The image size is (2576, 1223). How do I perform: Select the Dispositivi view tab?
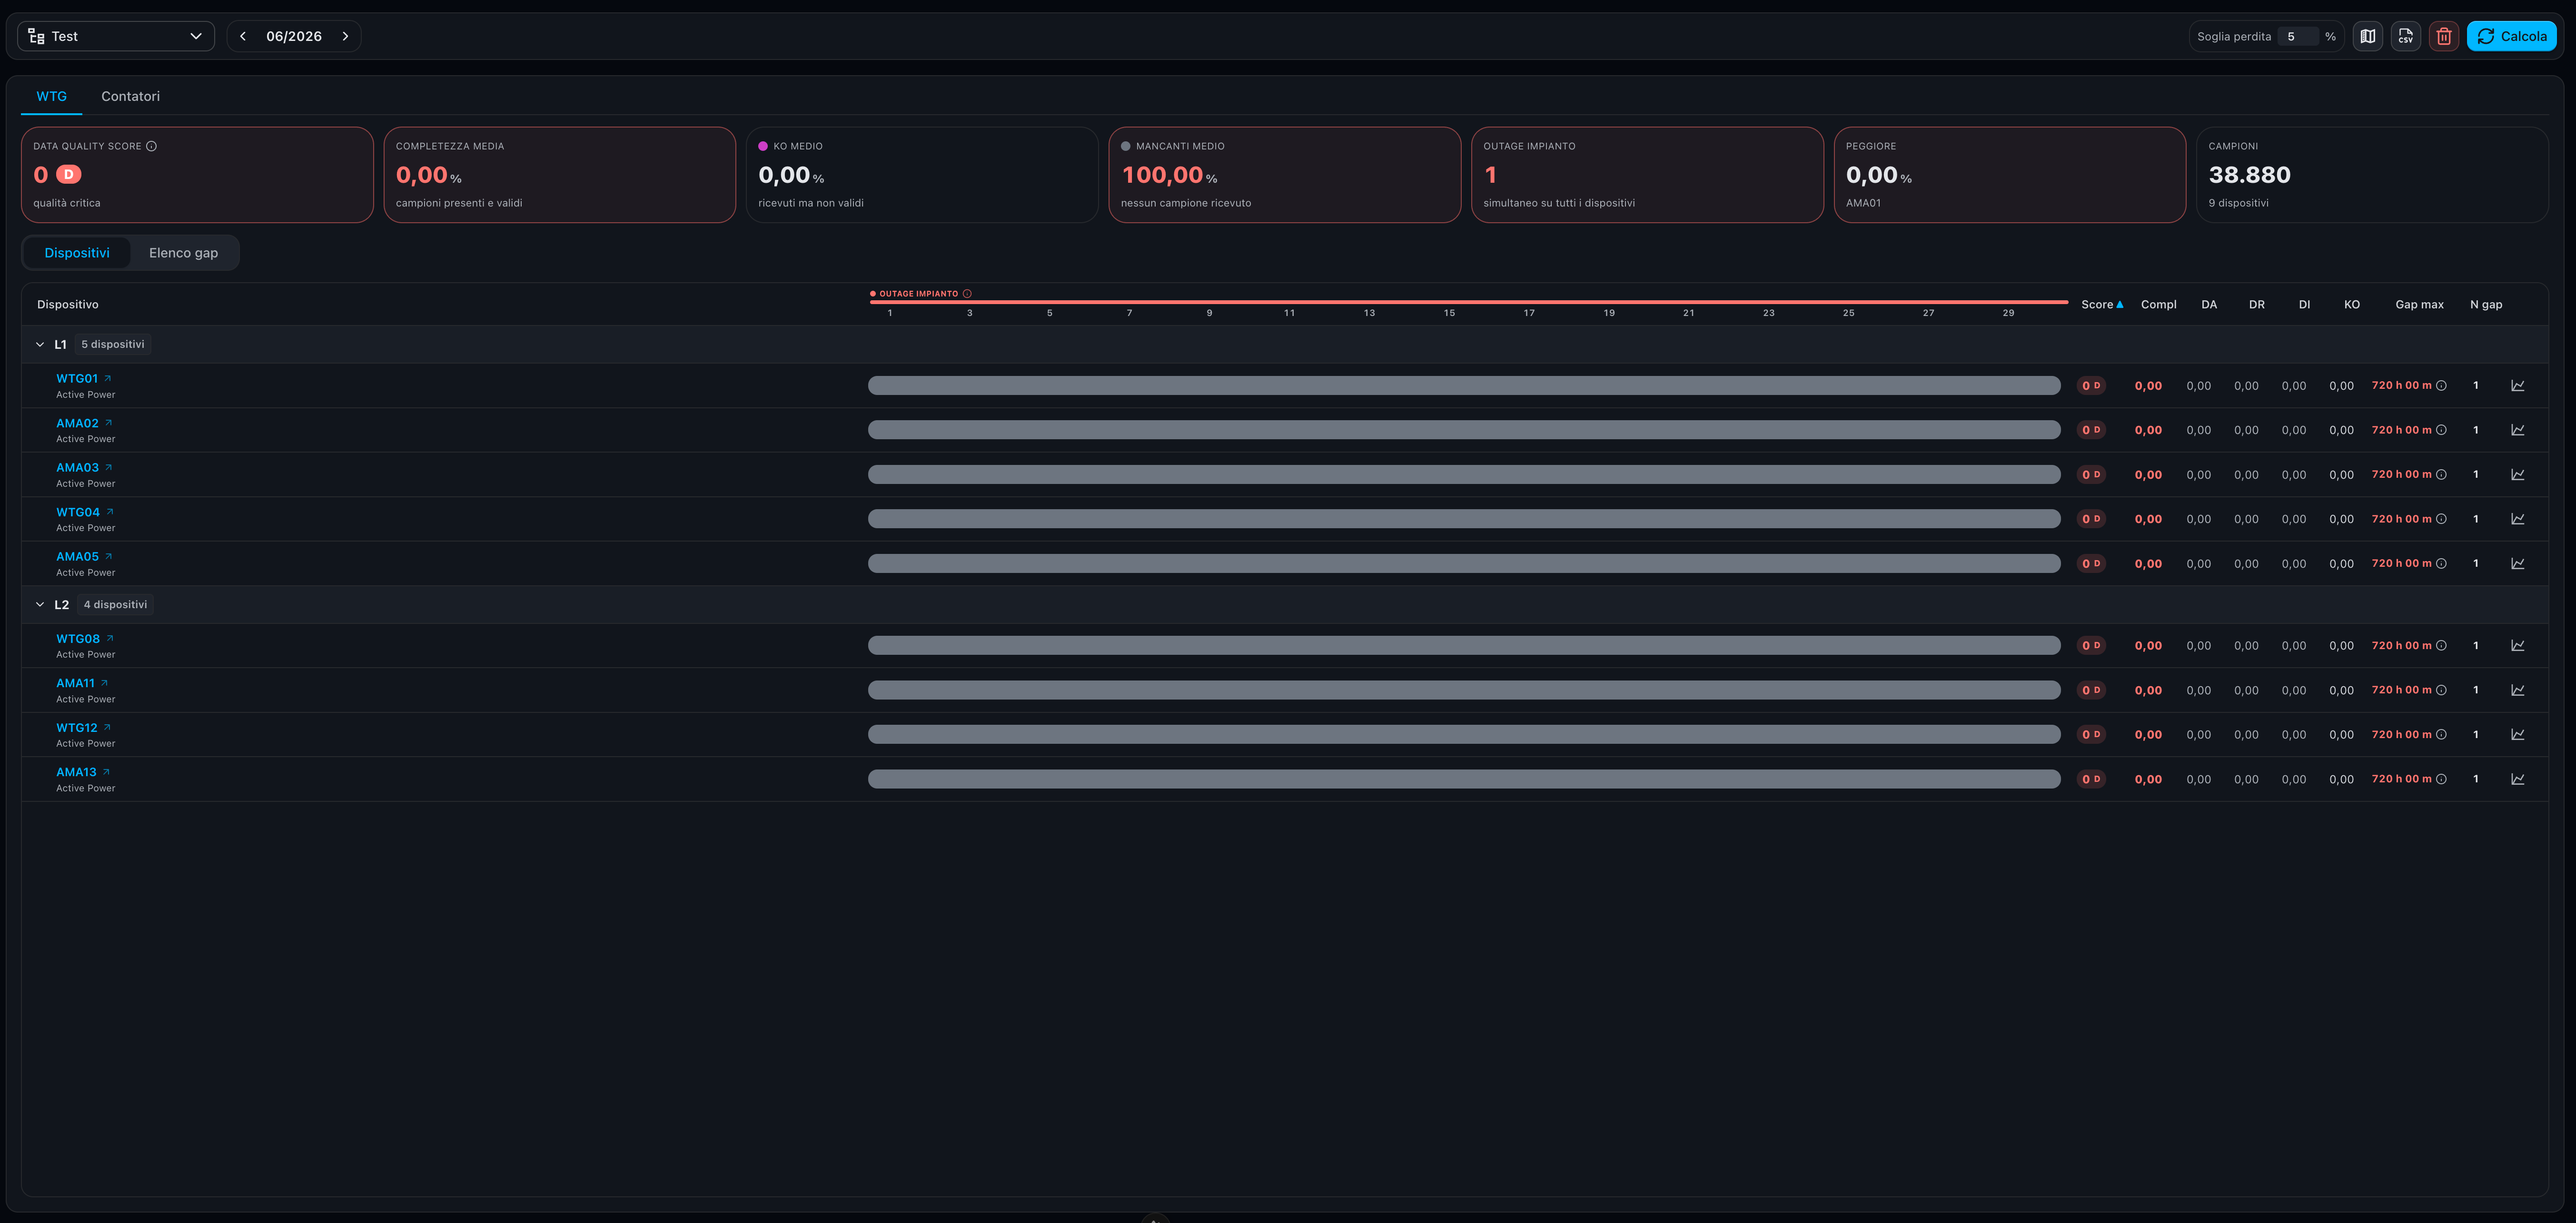(x=77, y=253)
